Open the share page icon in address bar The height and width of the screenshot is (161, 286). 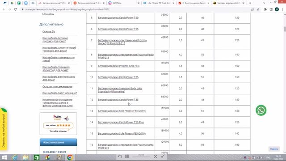252,9
